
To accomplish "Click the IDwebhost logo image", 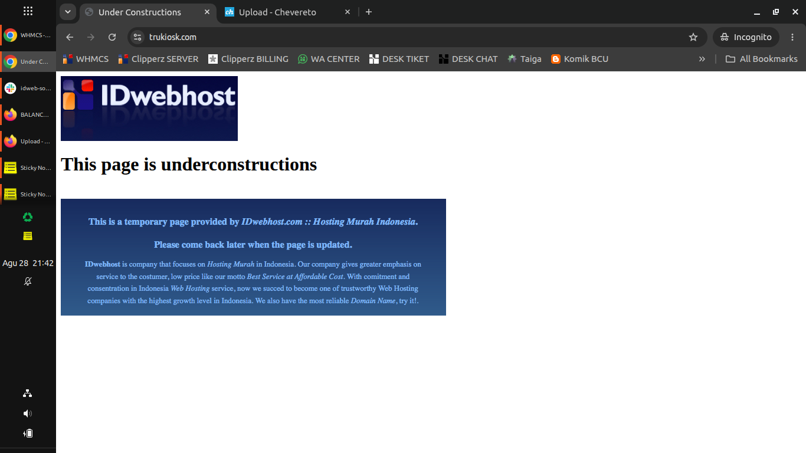I will tap(149, 109).
